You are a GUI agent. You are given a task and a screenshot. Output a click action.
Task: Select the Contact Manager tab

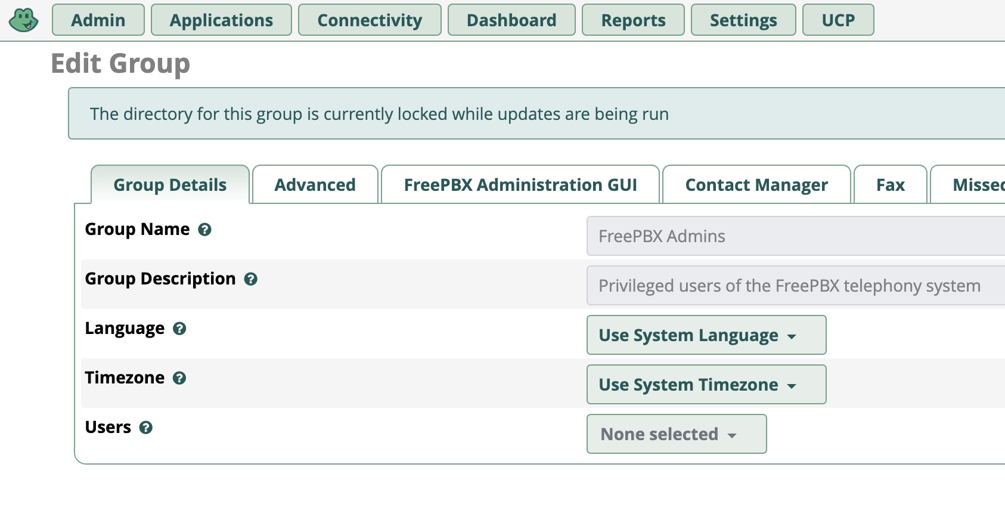pos(756,185)
